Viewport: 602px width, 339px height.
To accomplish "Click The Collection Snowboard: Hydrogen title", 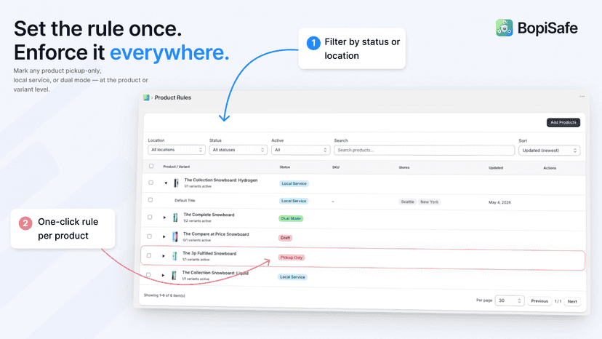I will [221, 180].
